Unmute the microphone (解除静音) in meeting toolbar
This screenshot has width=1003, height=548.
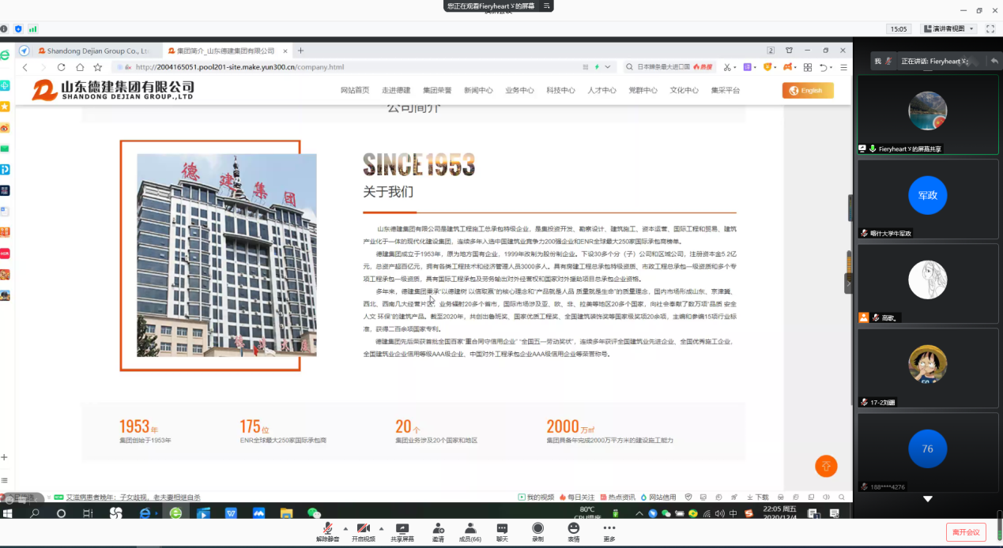[x=327, y=531]
